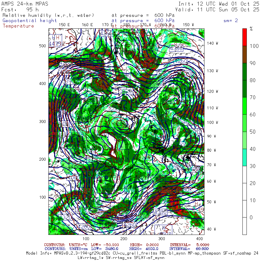
Task: Click the red swatch atop the colorbar
Action: click(244, 37)
